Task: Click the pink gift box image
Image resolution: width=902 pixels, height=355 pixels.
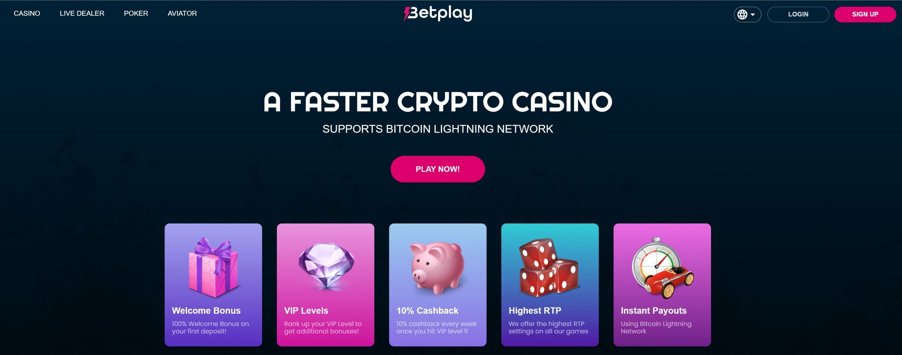Action: (213, 267)
